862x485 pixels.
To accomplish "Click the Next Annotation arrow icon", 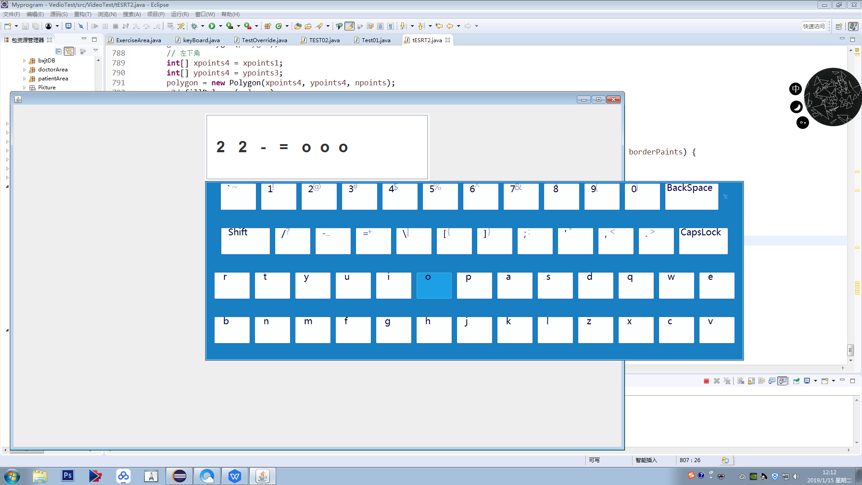I will coord(403,26).
